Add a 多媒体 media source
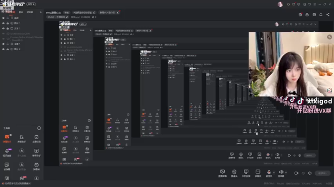334x187 pixels. pos(258,173)
